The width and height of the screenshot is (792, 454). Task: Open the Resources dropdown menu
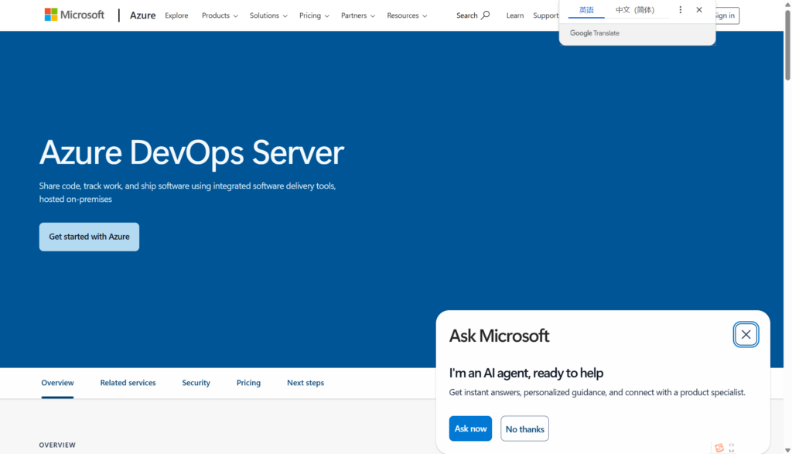click(x=407, y=15)
